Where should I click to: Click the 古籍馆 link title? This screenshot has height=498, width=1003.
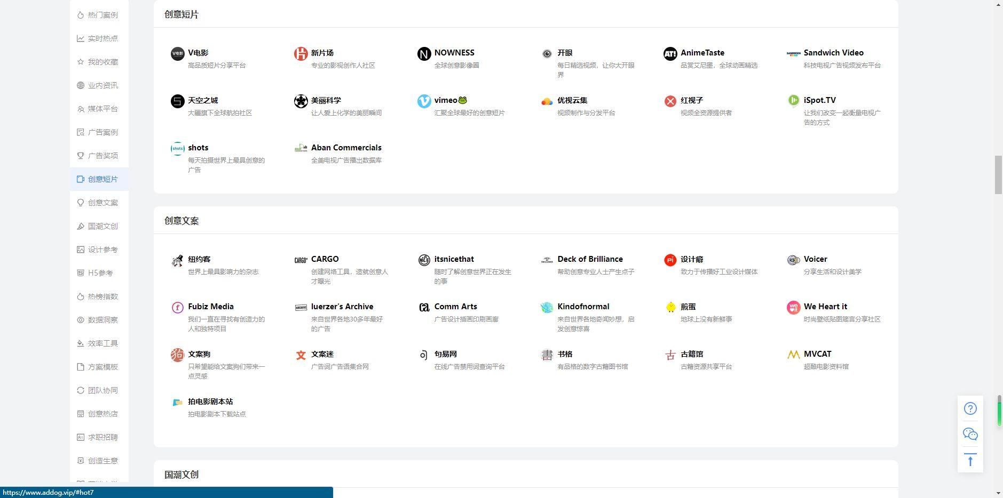point(692,354)
